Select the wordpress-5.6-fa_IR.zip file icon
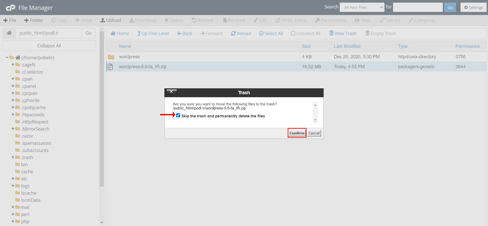 point(110,67)
